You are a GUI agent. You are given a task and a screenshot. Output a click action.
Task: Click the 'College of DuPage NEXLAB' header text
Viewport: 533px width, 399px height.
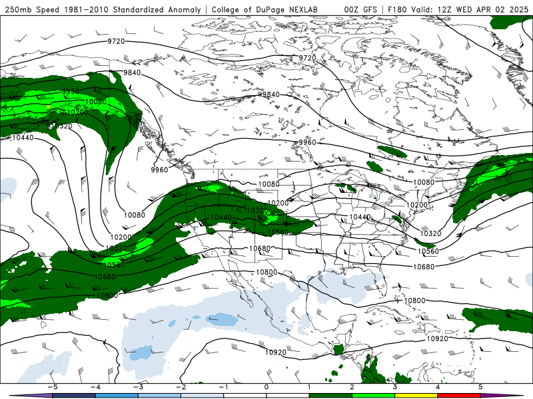265,9
